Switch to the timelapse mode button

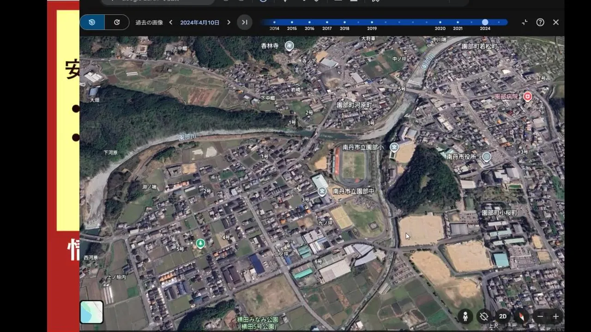pyautogui.click(x=117, y=22)
